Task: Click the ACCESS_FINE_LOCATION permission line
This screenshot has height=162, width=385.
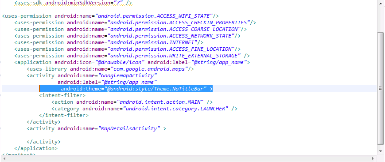Action: (x=127, y=49)
